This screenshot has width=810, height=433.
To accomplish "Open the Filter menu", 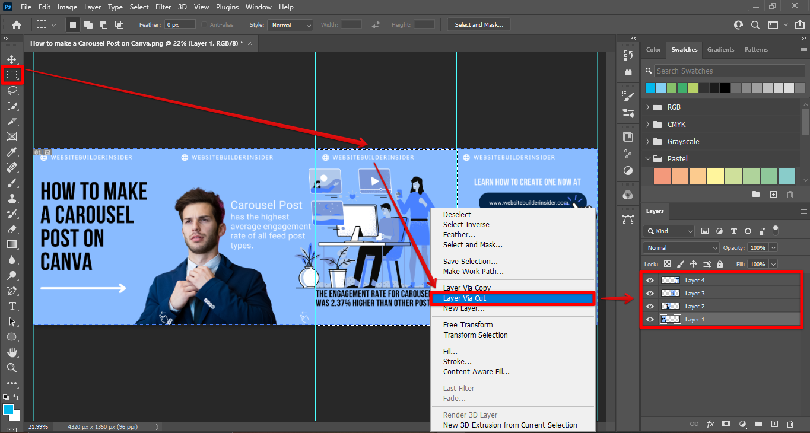I will tap(163, 7).
